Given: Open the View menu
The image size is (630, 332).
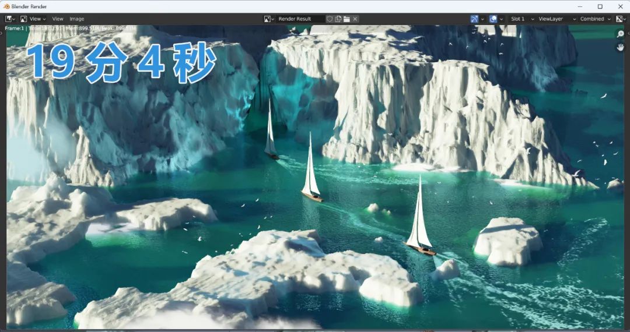Looking at the screenshot, I should click(x=57, y=19).
